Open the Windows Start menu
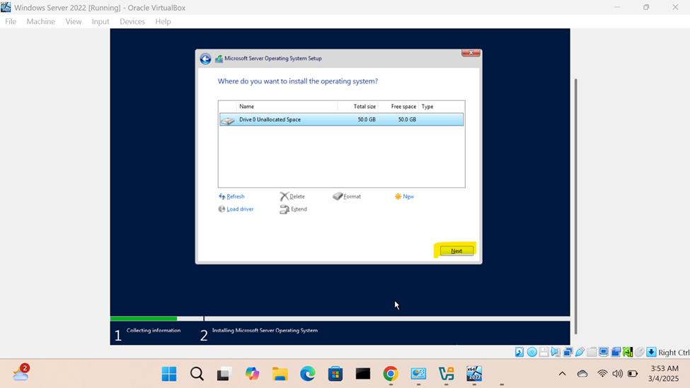Image resolution: width=690 pixels, height=388 pixels. [x=169, y=374]
